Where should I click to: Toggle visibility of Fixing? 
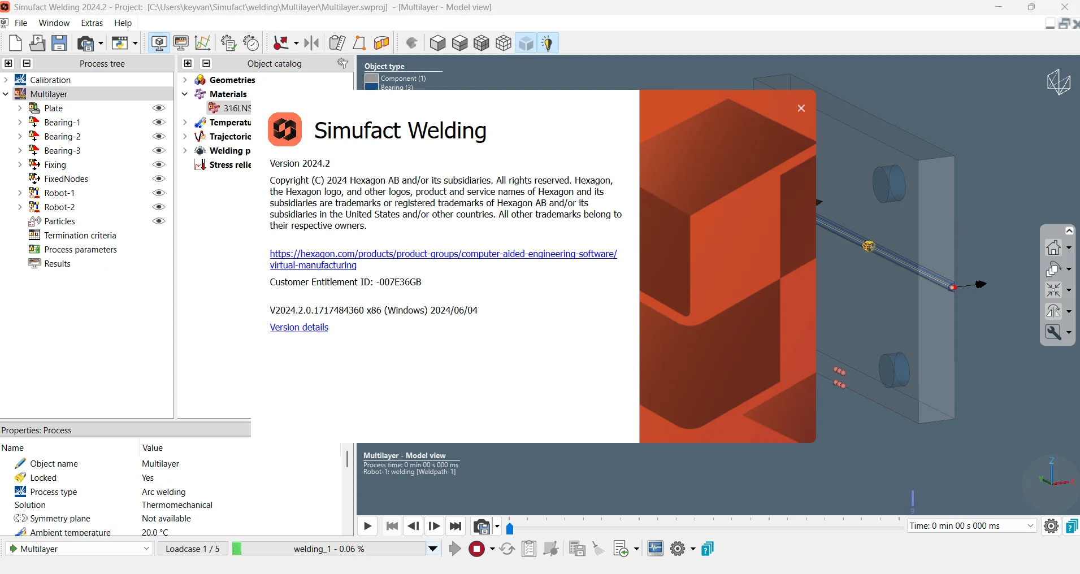coord(159,164)
